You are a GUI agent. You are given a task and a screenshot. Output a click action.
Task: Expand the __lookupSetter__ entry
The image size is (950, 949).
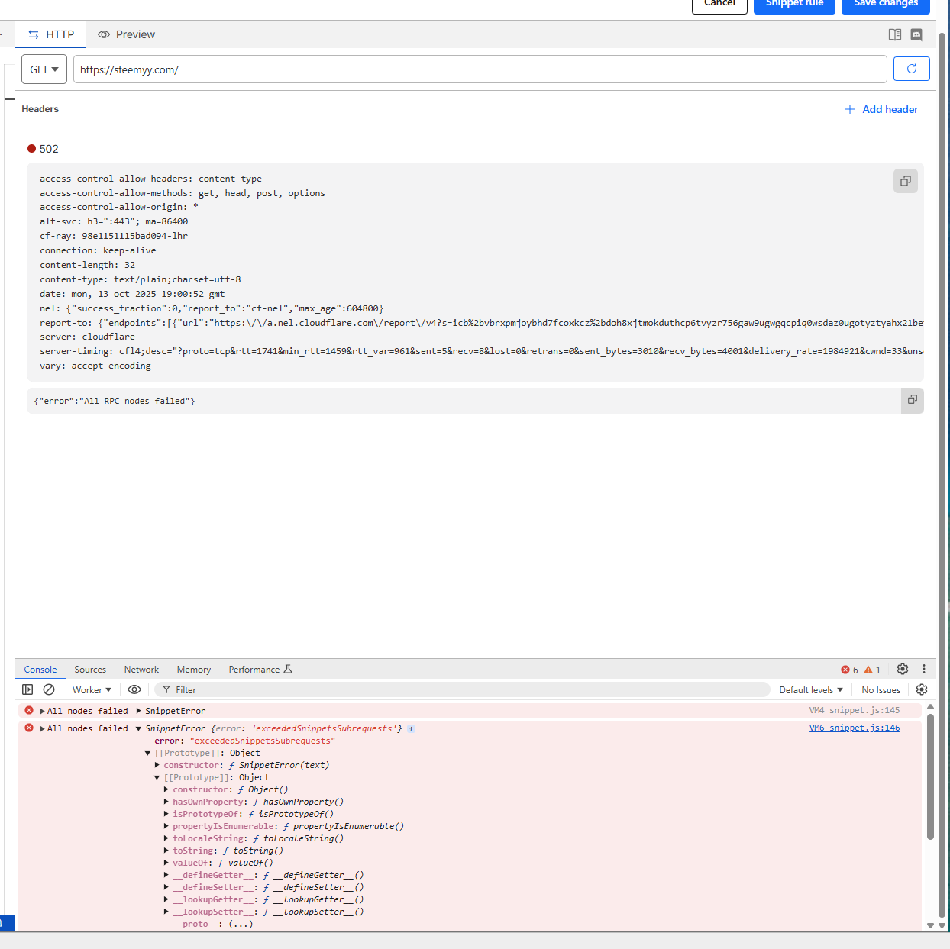[x=166, y=912]
